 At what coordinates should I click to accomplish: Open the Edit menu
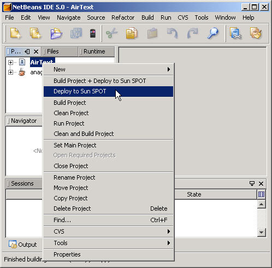coord(26,17)
